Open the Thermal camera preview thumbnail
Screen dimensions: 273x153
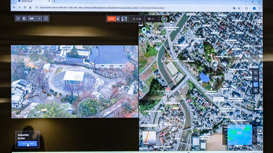[x=240, y=134]
